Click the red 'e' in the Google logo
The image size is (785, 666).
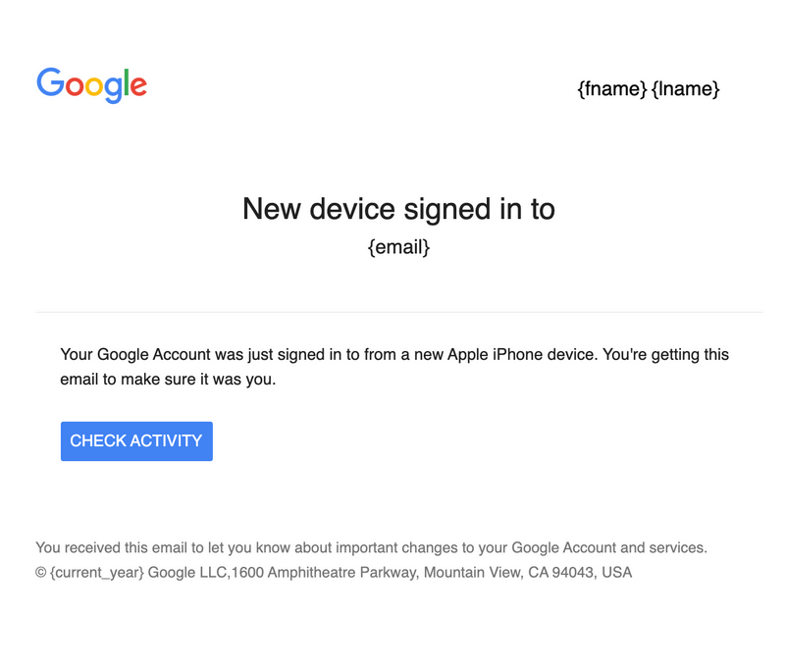pyautogui.click(x=137, y=86)
